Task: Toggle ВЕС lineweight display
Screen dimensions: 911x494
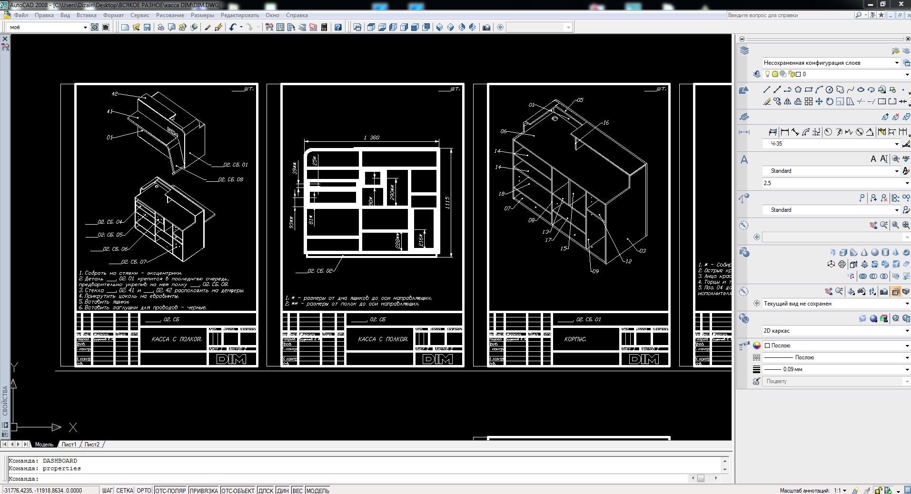Action: pyautogui.click(x=297, y=491)
